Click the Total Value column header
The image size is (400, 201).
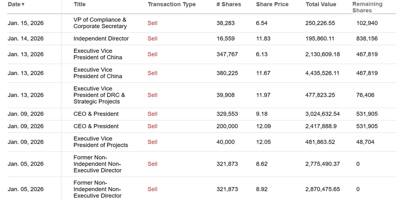(321, 4)
